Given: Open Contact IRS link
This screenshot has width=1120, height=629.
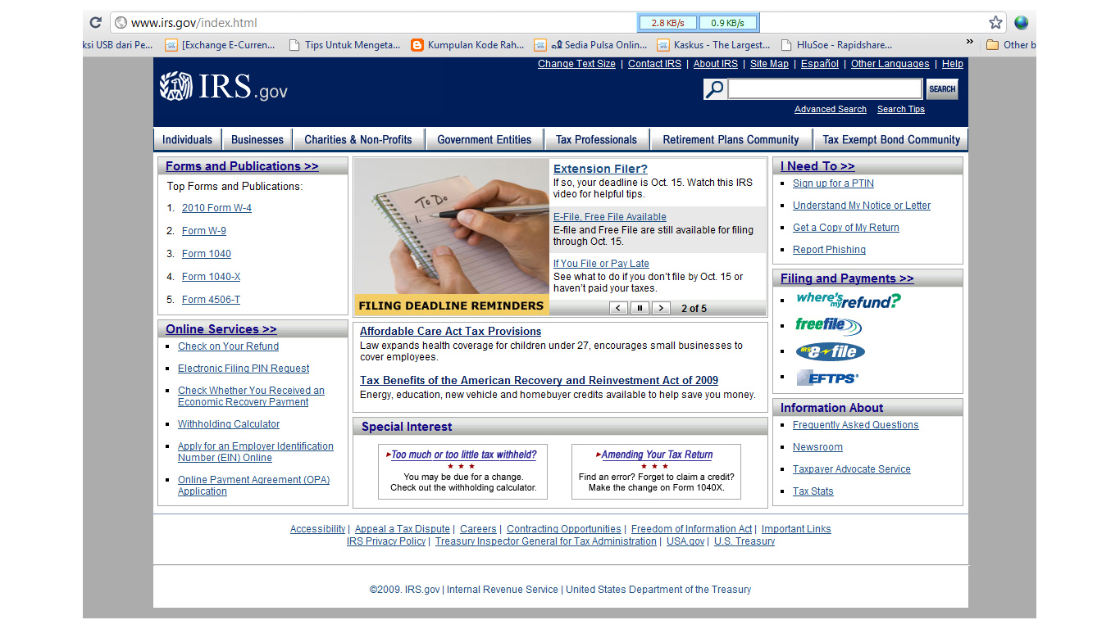Looking at the screenshot, I should [x=654, y=64].
